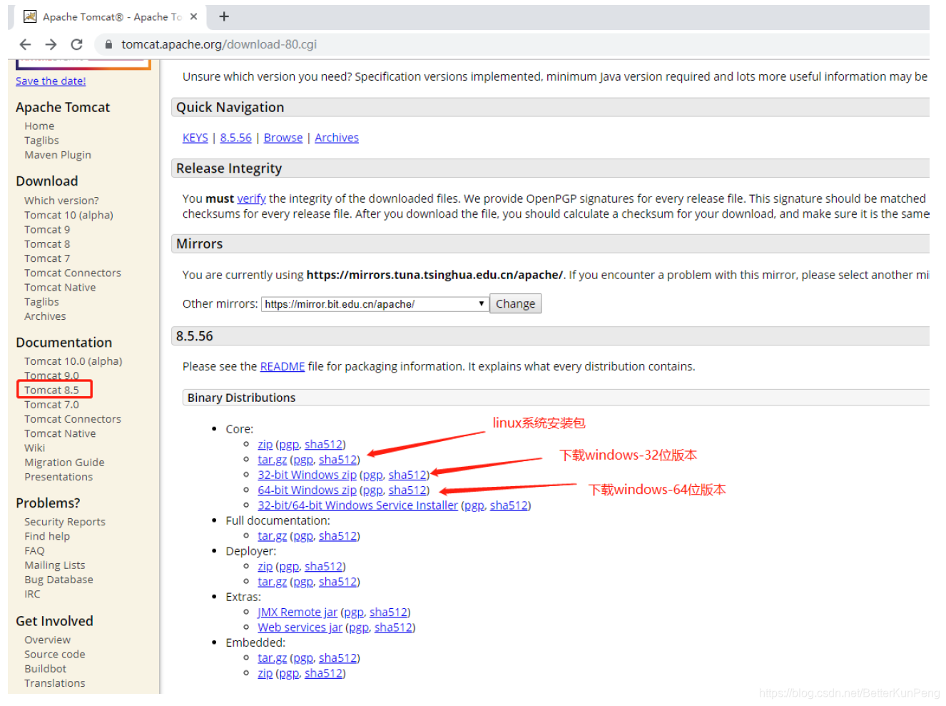Screen dimensions: 946x706
Task: Open the Archives link in Quick Navigation
Action: [337, 138]
